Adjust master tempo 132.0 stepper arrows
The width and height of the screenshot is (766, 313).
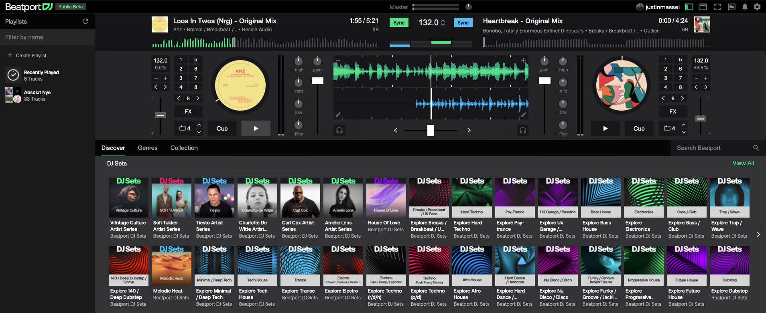pyautogui.click(x=443, y=22)
